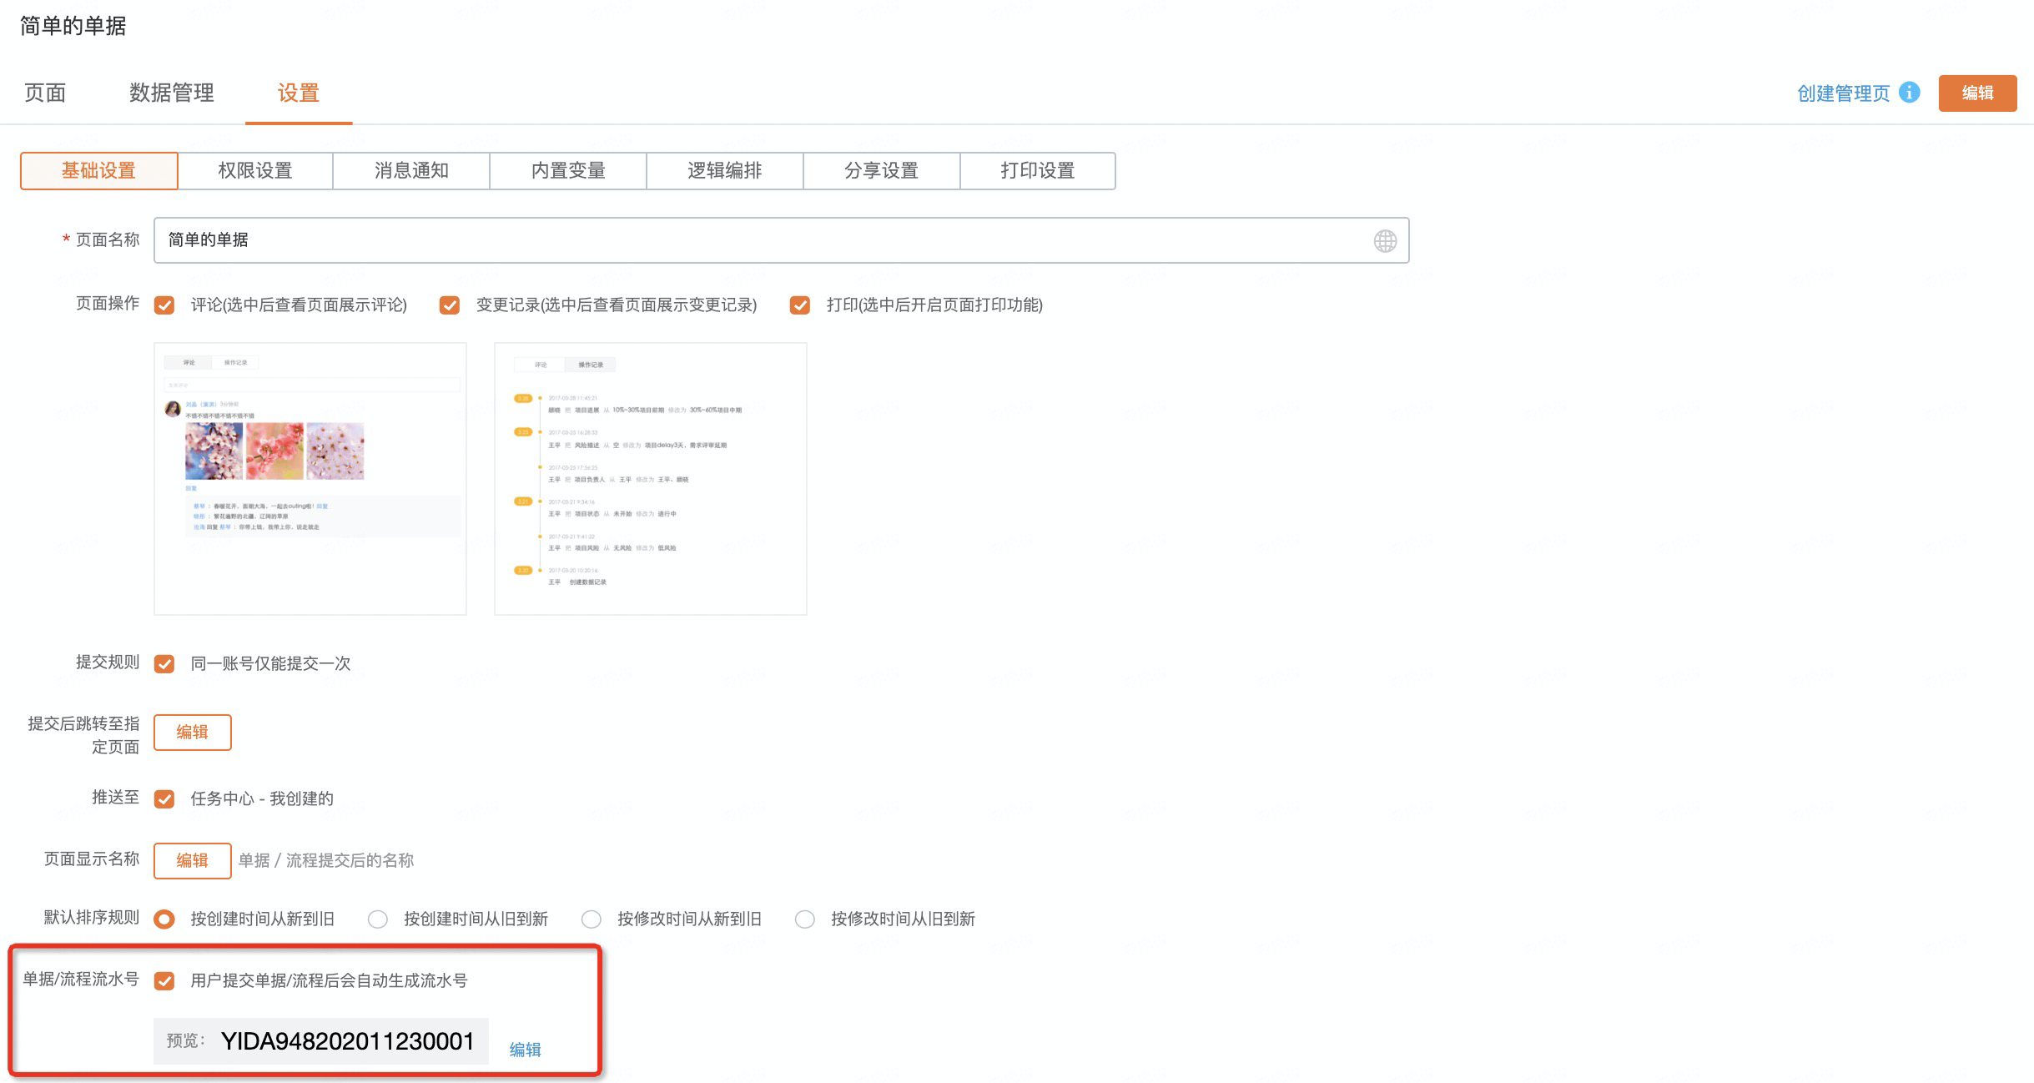Disable the 打印 page operation checkbox
The width and height of the screenshot is (2034, 1083).
coord(800,305)
